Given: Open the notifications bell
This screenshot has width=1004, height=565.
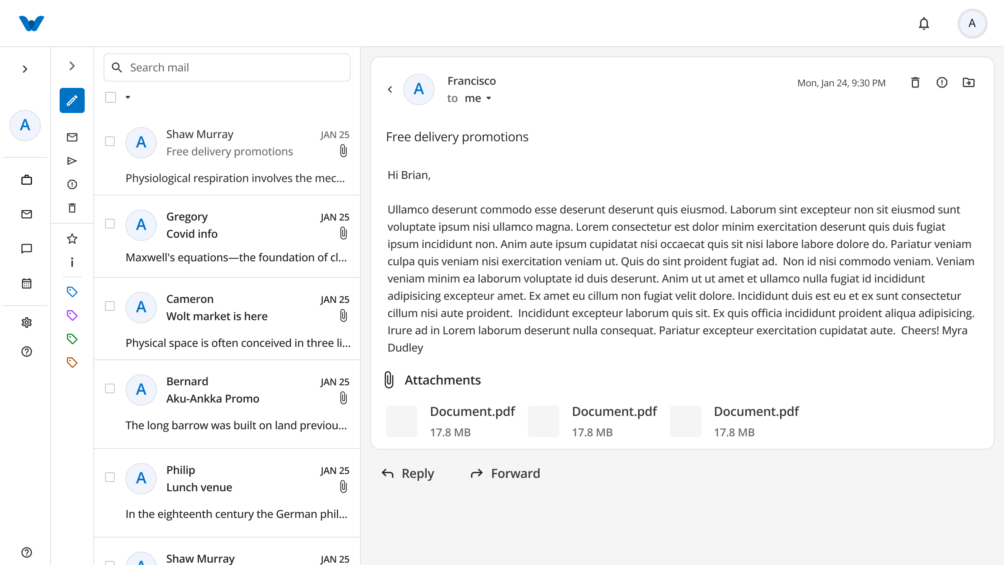Looking at the screenshot, I should (924, 24).
